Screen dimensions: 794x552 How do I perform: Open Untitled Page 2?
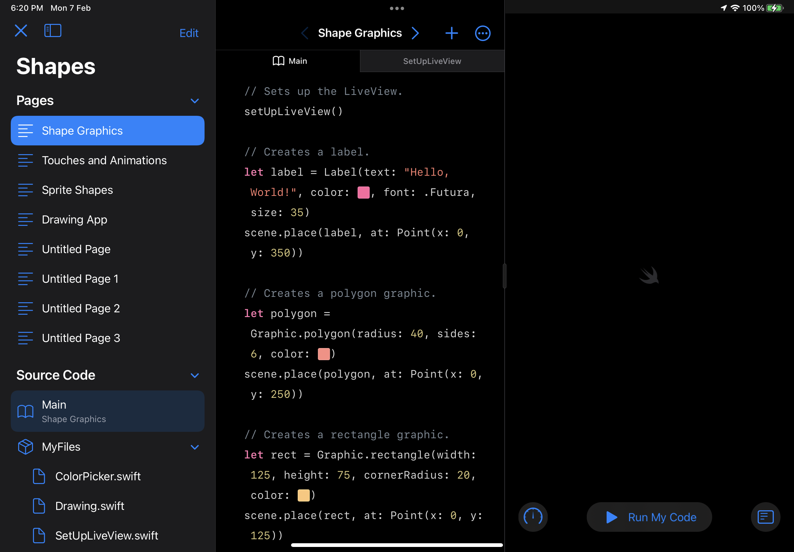[x=108, y=309]
